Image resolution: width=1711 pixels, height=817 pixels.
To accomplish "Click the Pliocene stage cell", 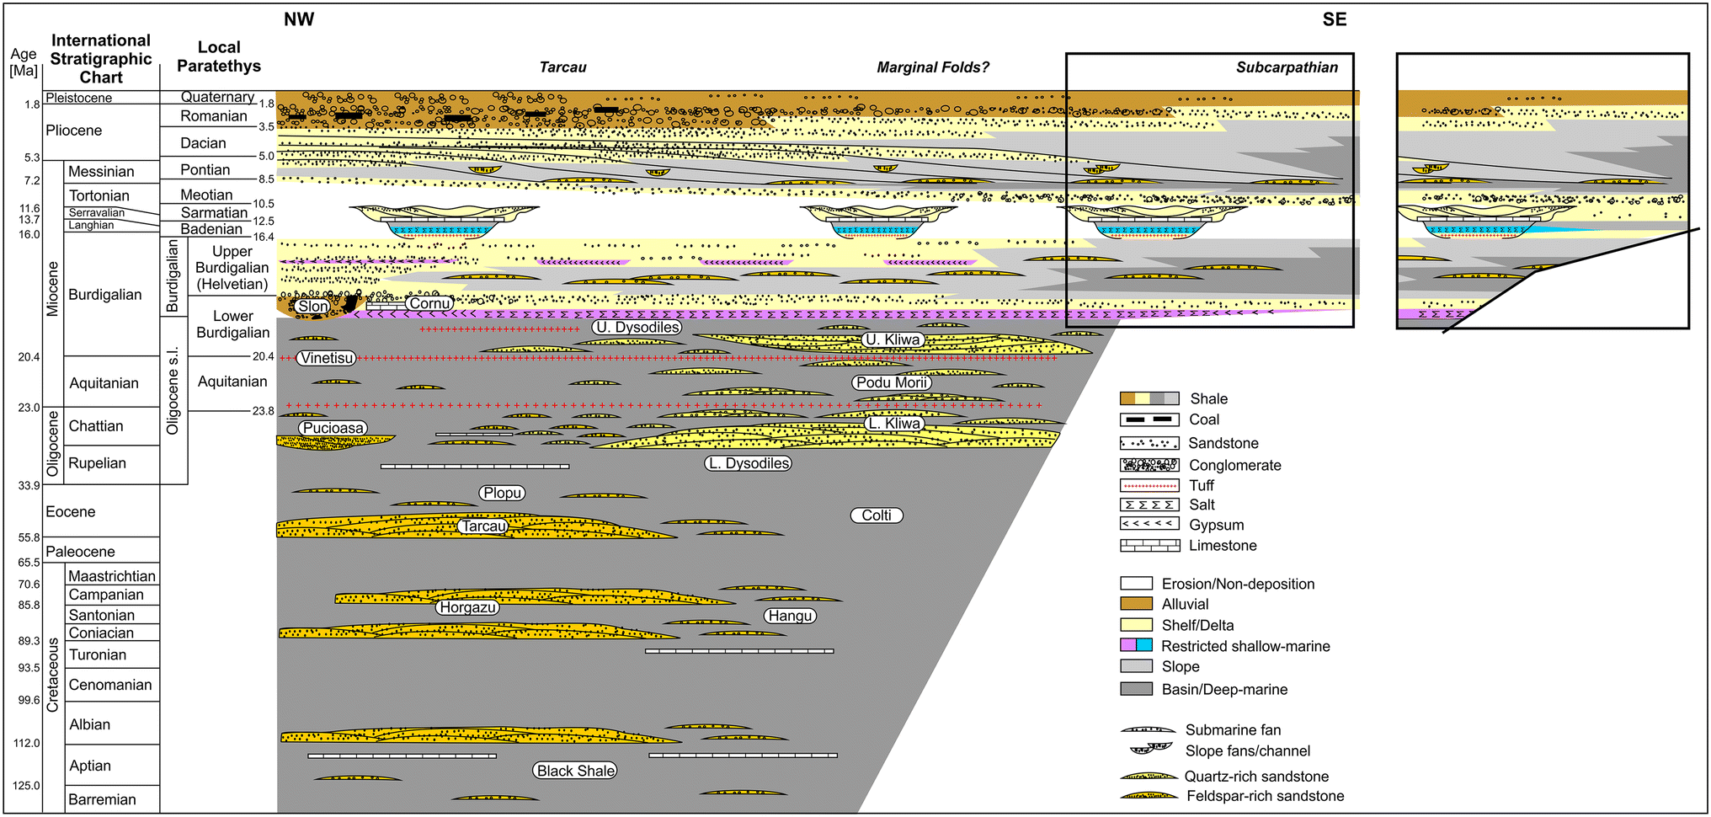I will (101, 132).
